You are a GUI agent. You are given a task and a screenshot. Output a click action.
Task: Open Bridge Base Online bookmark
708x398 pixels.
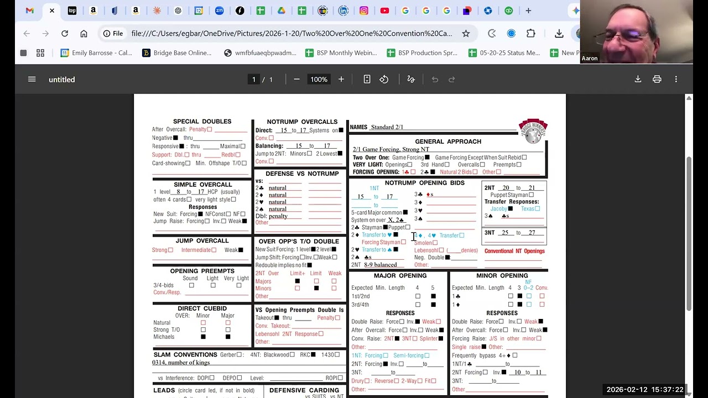(x=177, y=53)
